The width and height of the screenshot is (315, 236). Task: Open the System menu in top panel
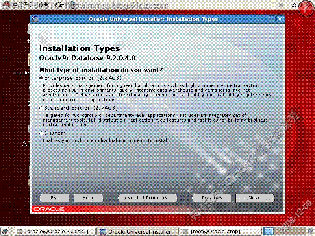coord(60,5)
